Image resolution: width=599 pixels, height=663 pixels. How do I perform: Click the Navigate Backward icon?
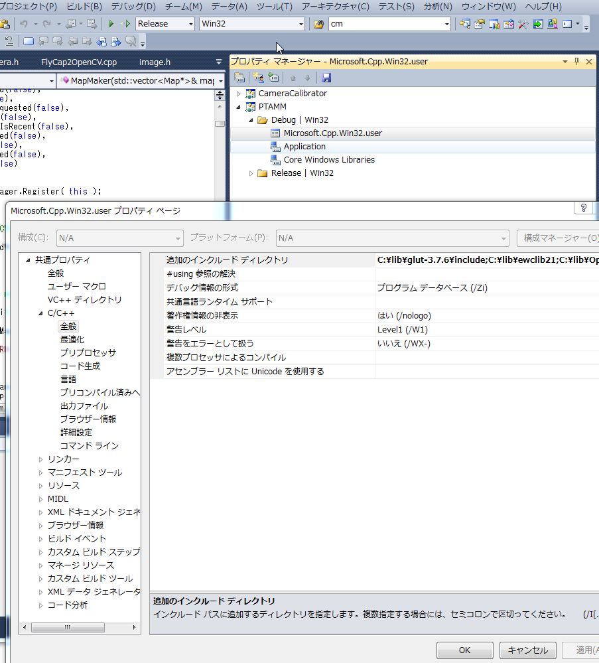pyautogui.click(x=70, y=24)
